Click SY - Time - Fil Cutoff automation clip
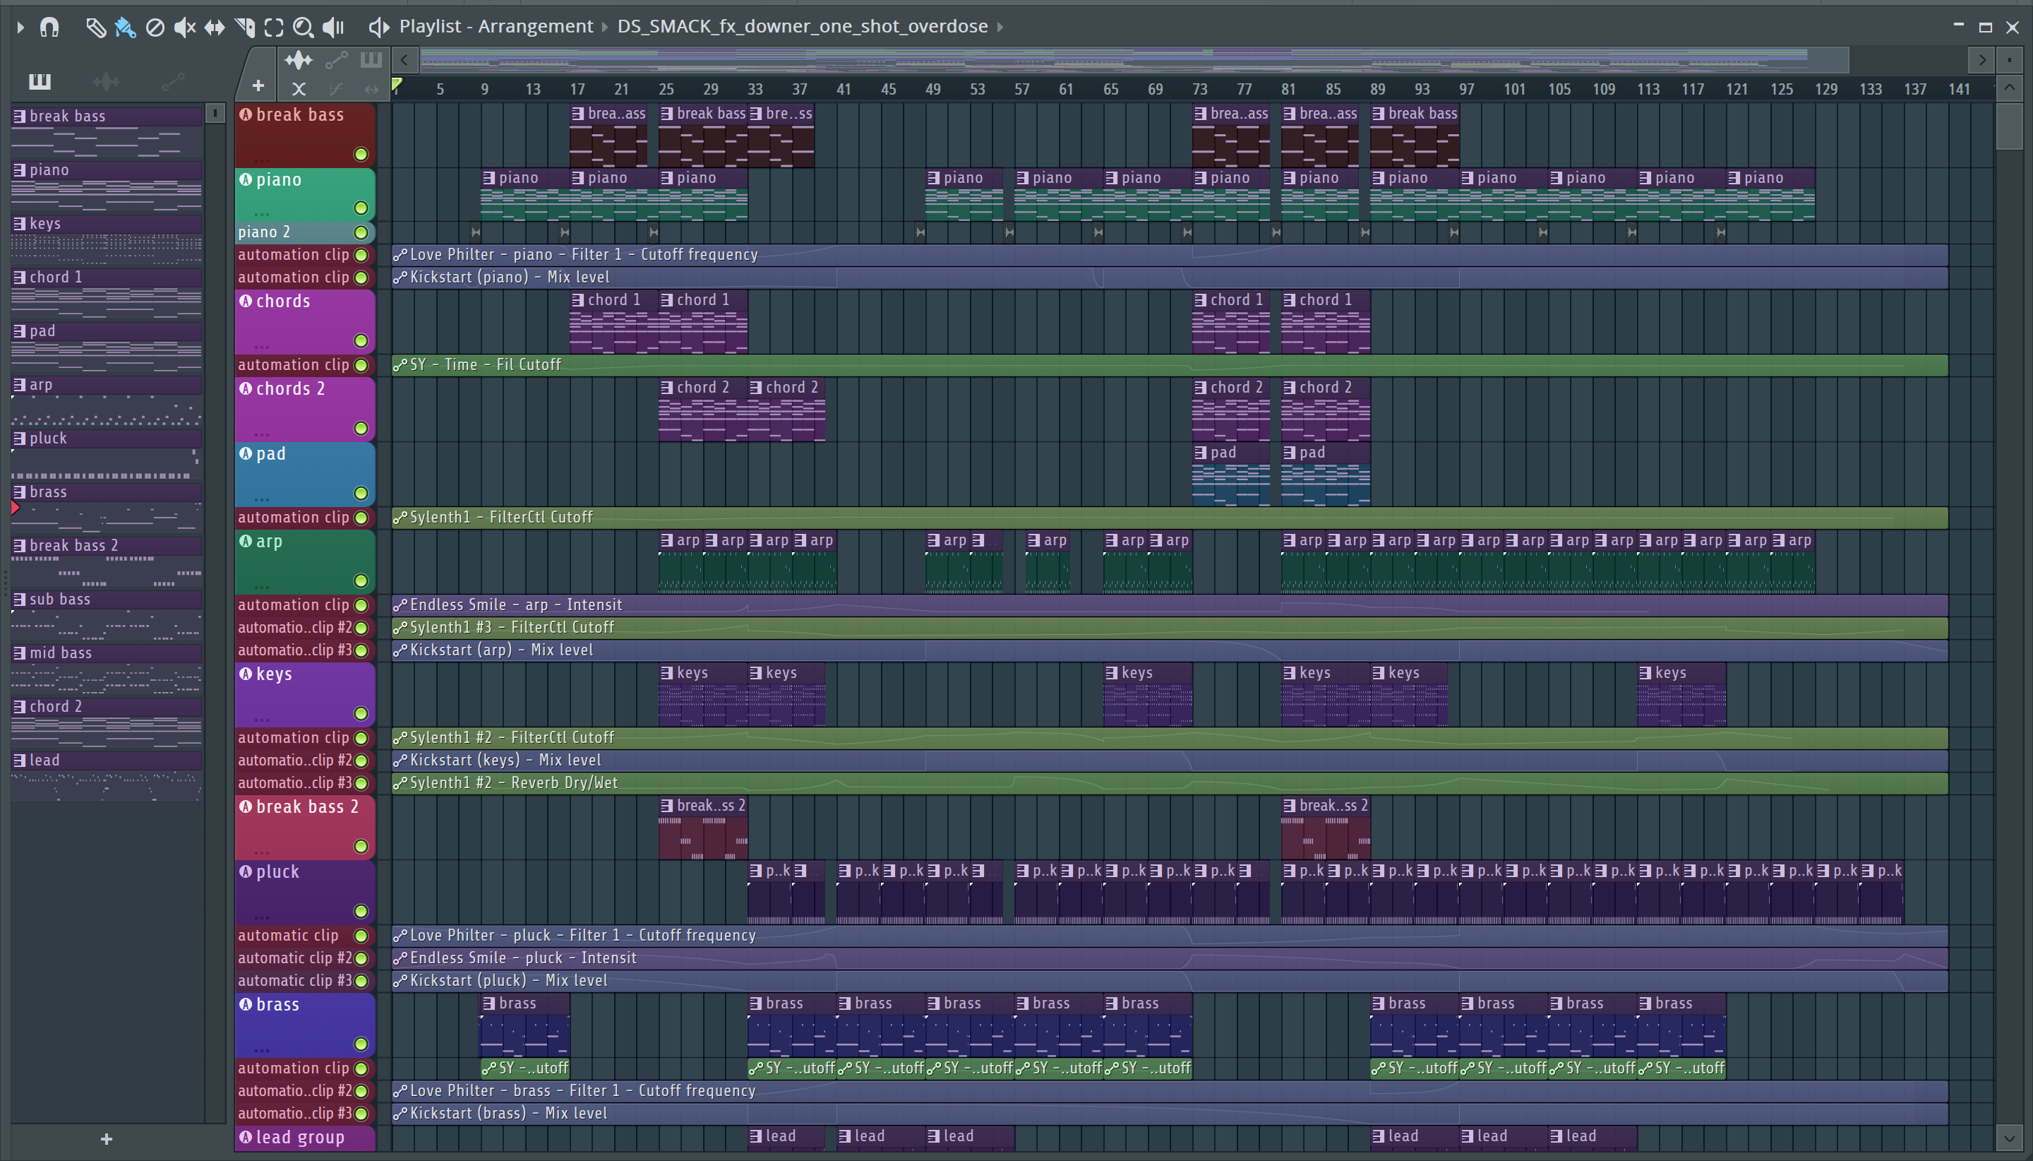This screenshot has height=1161, width=2033. pyautogui.click(x=1169, y=364)
